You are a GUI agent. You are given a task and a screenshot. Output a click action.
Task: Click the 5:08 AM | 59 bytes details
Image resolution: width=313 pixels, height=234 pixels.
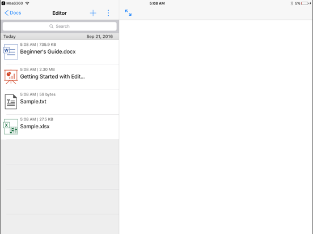tap(38, 94)
